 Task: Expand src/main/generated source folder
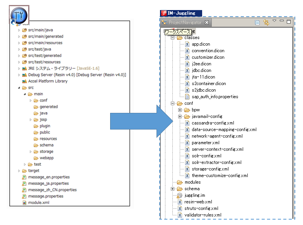pos(19,36)
